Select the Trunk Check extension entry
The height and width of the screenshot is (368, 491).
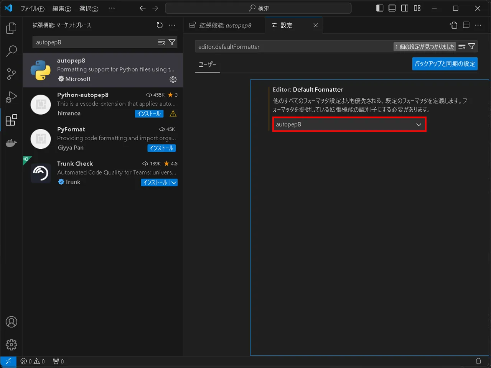pos(103,173)
